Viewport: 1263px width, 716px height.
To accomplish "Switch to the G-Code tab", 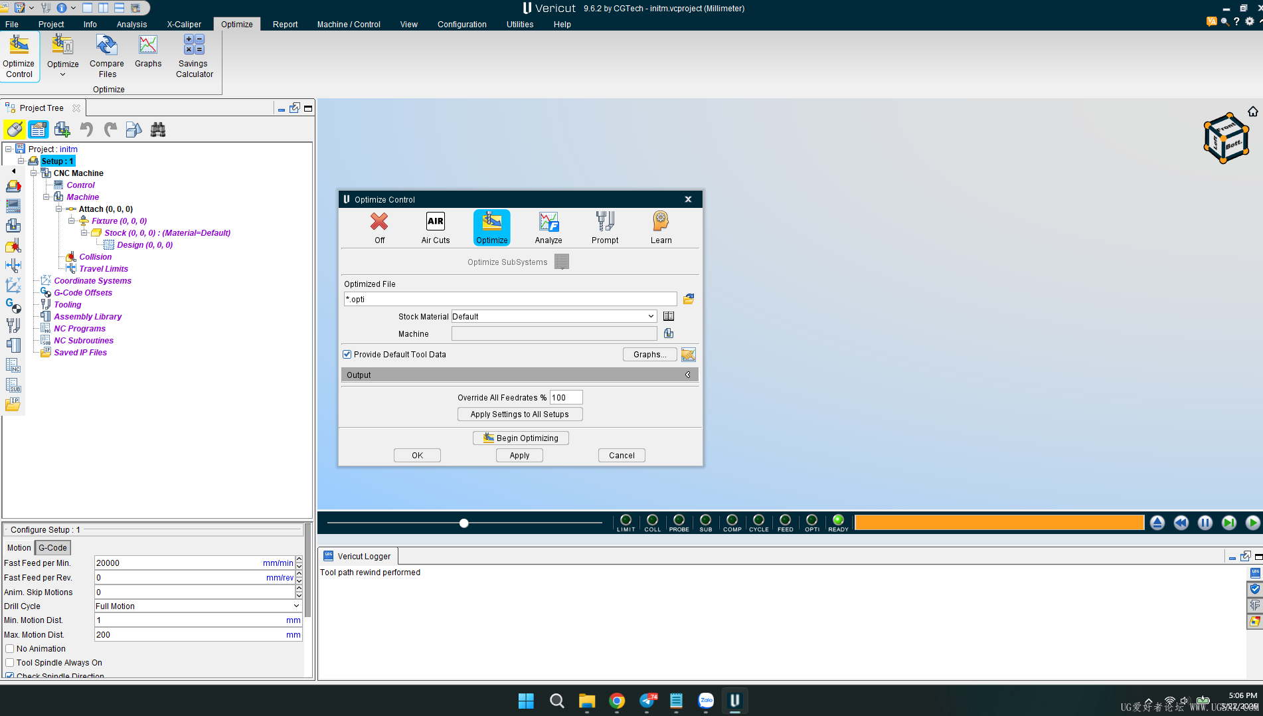I will [x=52, y=547].
